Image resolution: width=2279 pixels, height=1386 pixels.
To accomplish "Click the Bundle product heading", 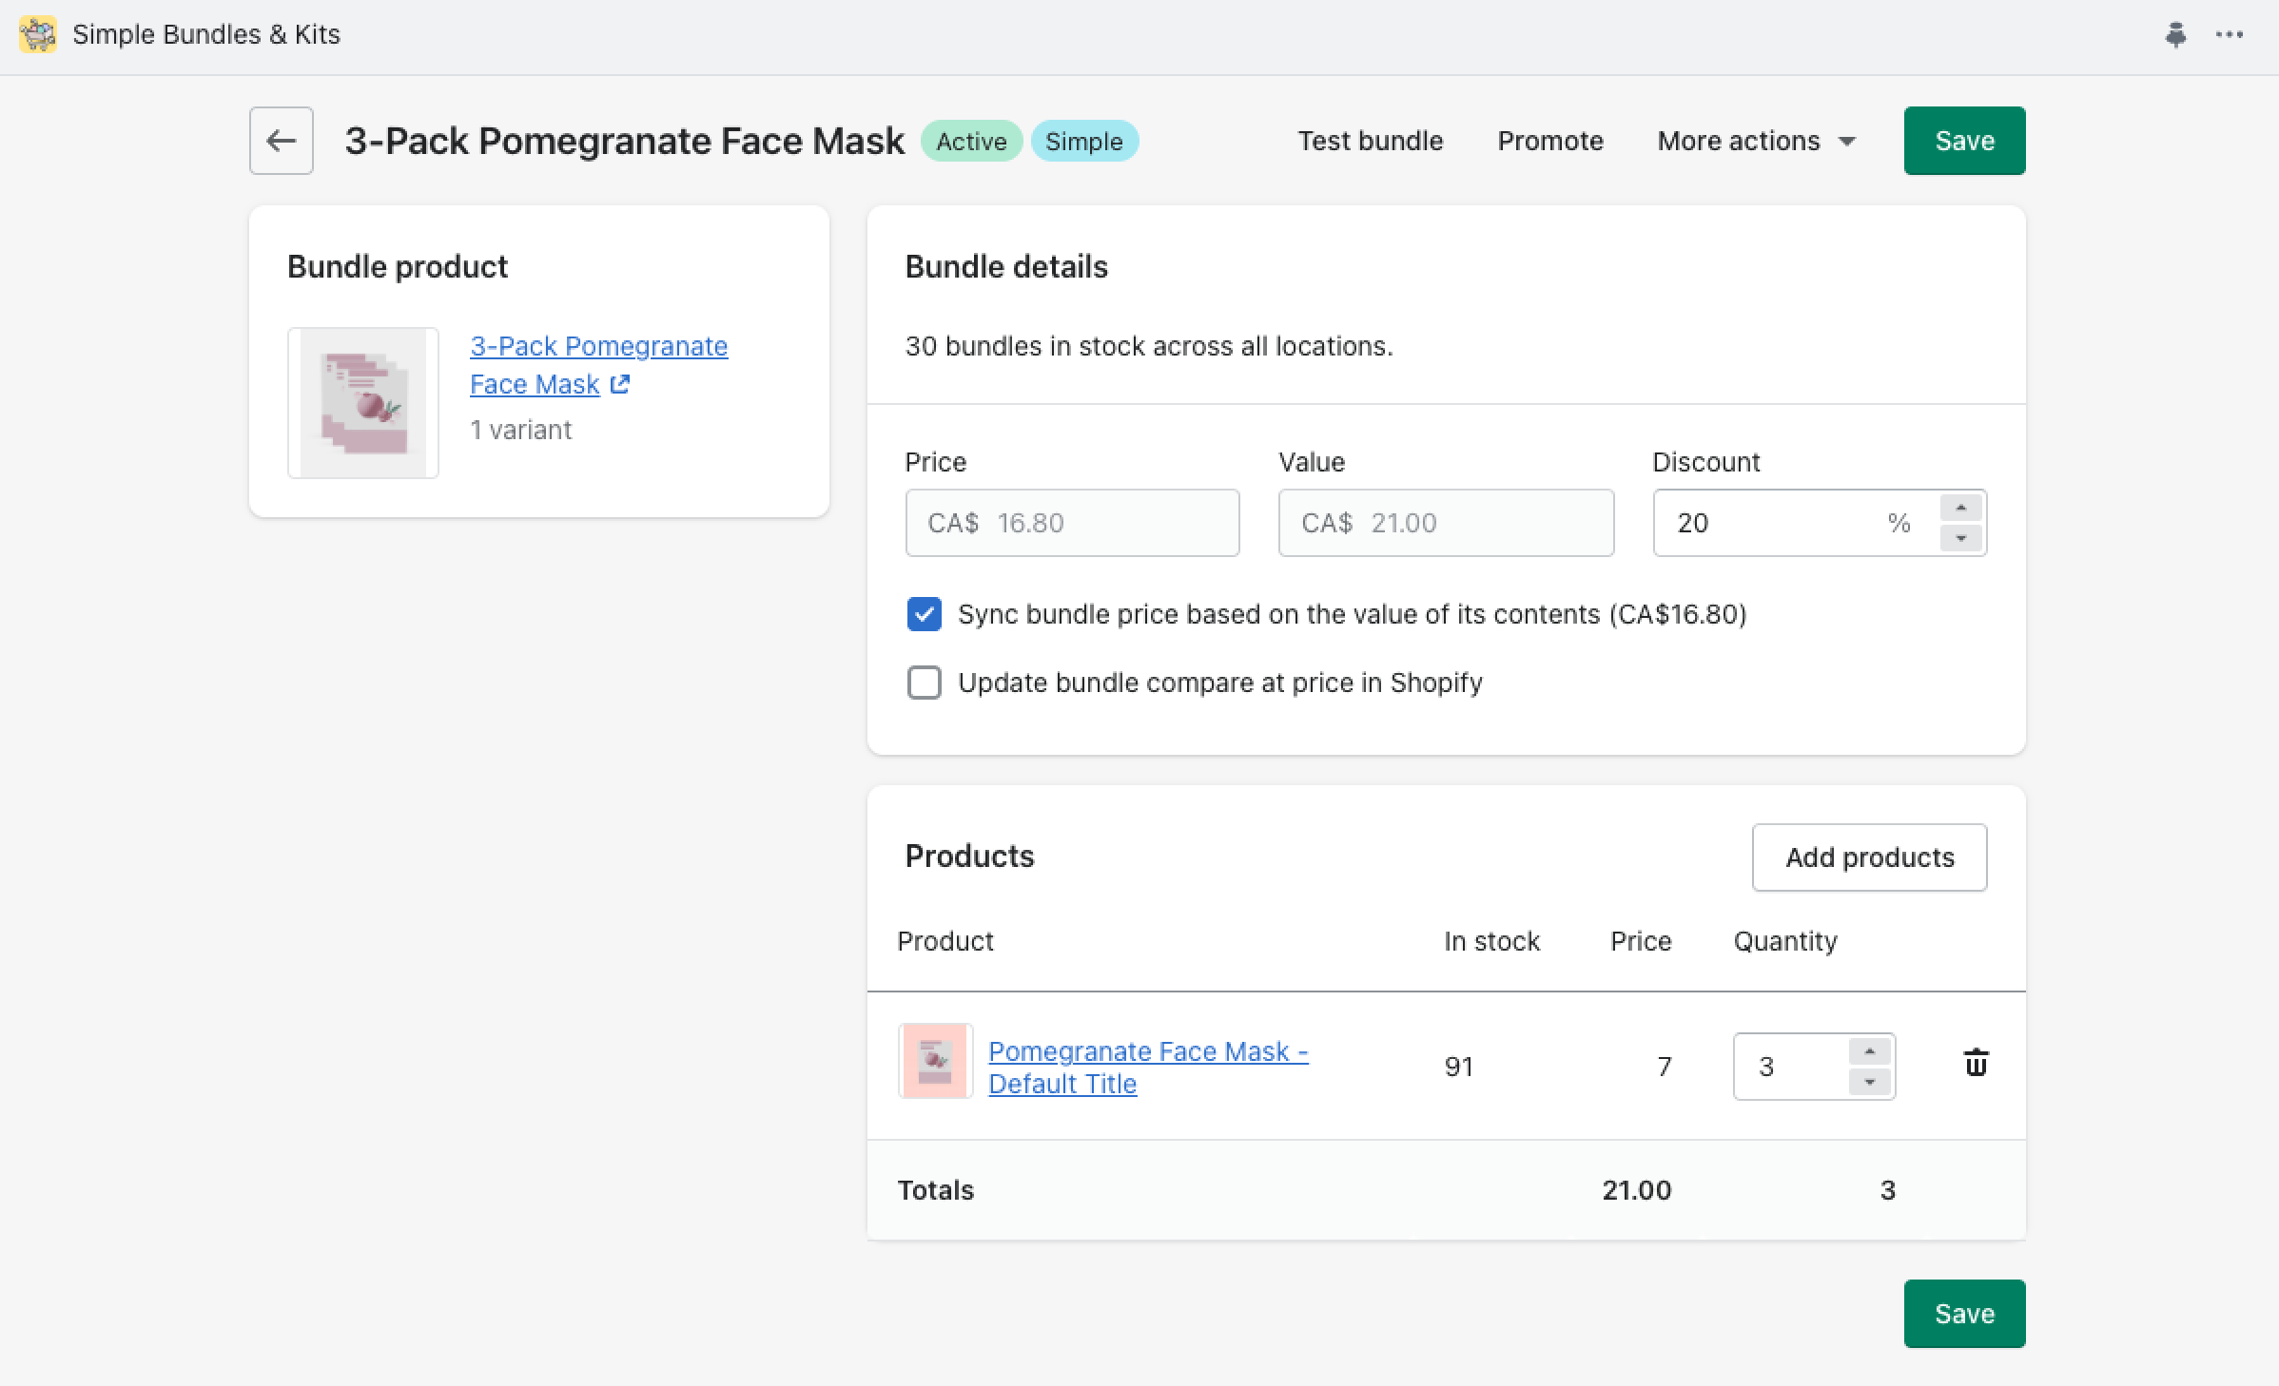I will 398,267.
